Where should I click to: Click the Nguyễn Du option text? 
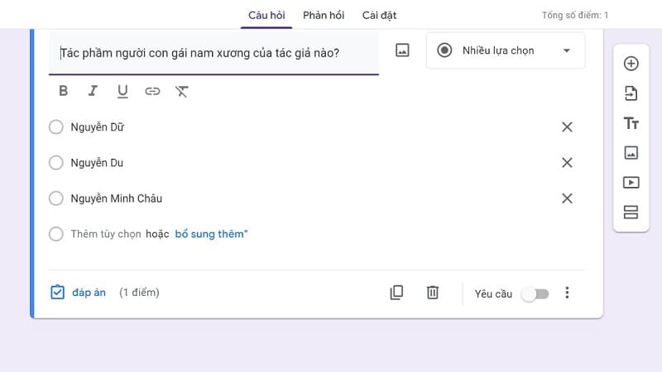97,163
